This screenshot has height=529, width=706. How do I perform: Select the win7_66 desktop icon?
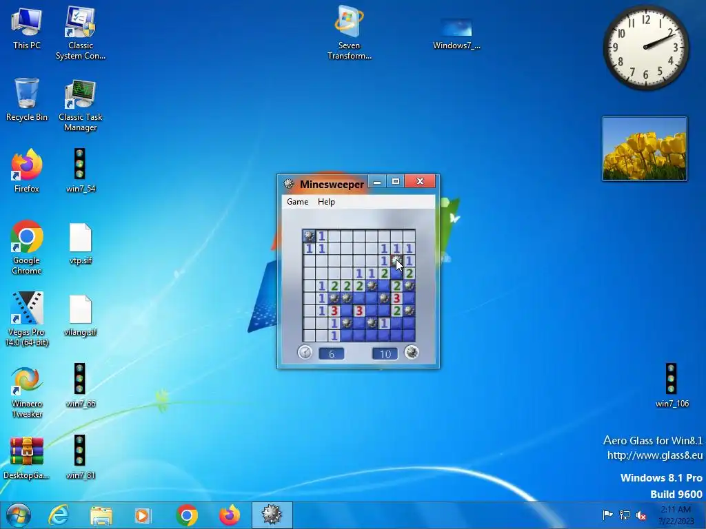[x=81, y=386]
